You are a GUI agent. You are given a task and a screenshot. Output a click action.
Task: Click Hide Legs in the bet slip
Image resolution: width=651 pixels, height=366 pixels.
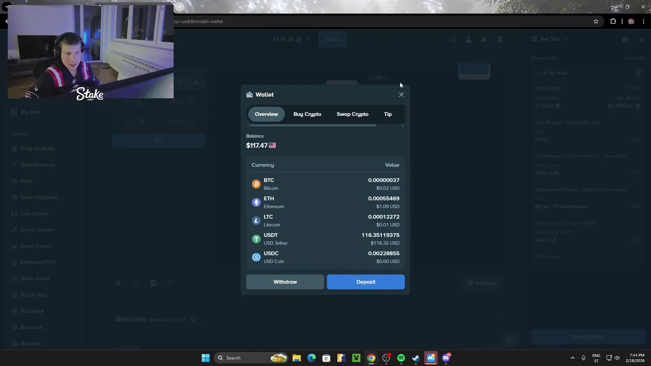(547, 257)
